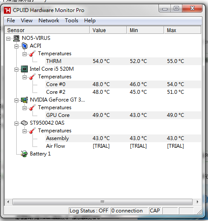Select the NVIDIA GeForce GT 3... label

pyautogui.click(x=58, y=100)
